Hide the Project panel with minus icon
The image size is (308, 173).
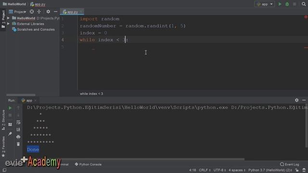click(56, 12)
